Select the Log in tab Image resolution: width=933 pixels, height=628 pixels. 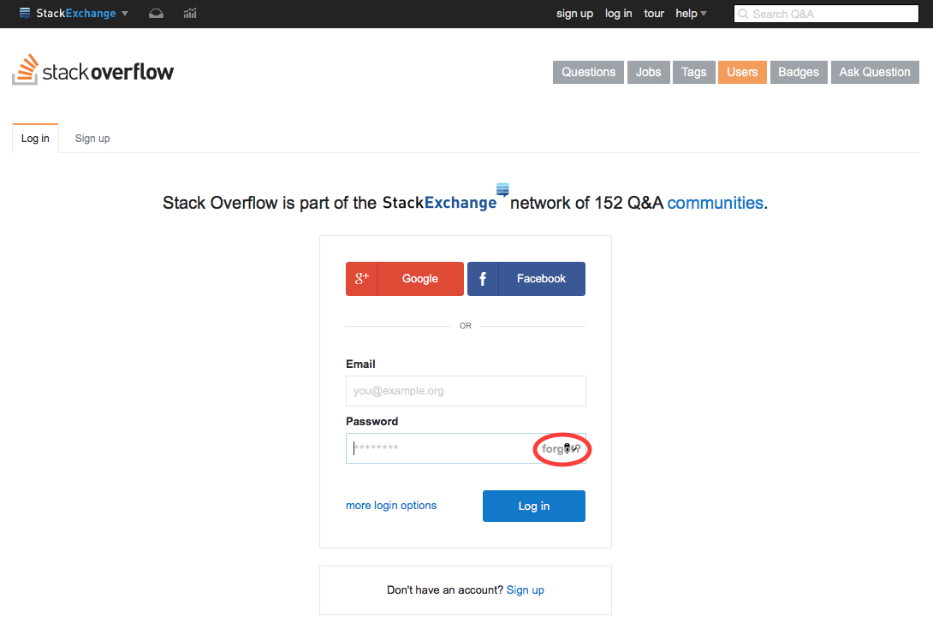pyautogui.click(x=35, y=139)
